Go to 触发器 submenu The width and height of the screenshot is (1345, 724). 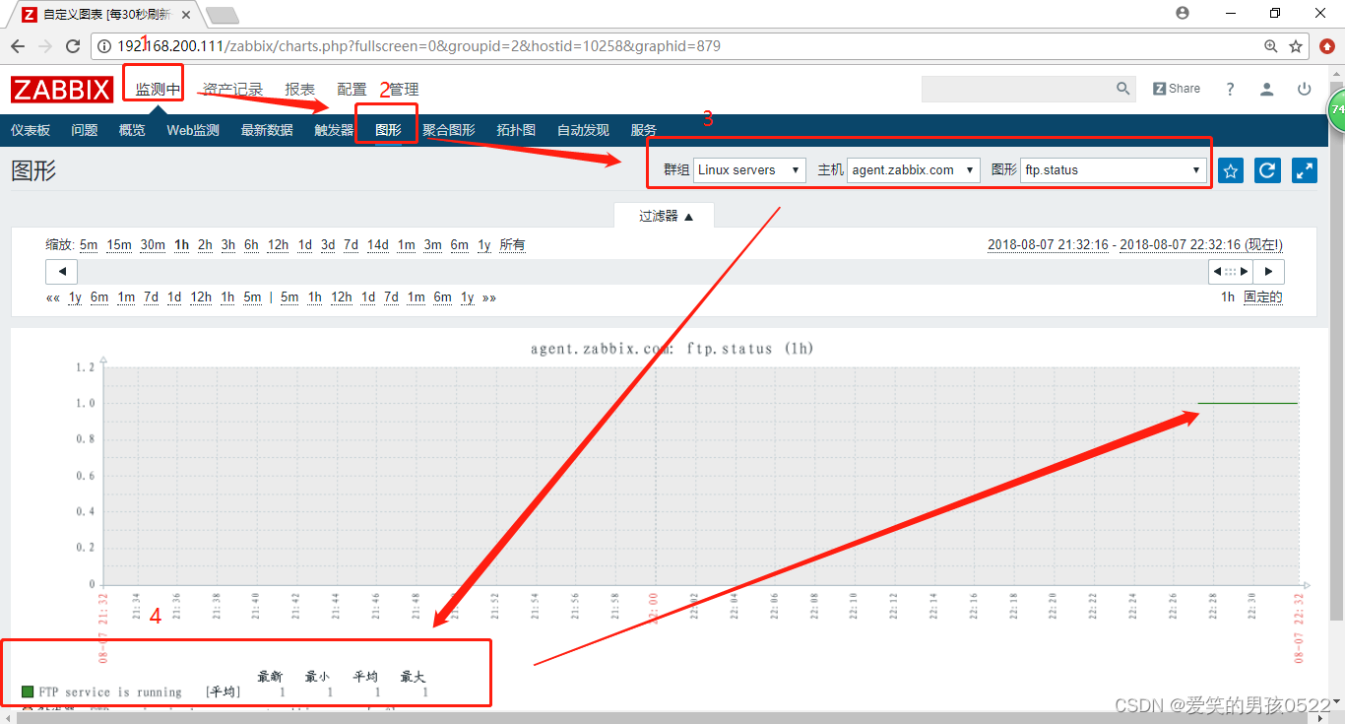pyautogui.click(x=334, y=130)
